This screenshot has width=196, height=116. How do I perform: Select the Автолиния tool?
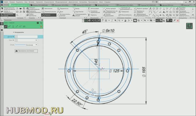[47, 9]
